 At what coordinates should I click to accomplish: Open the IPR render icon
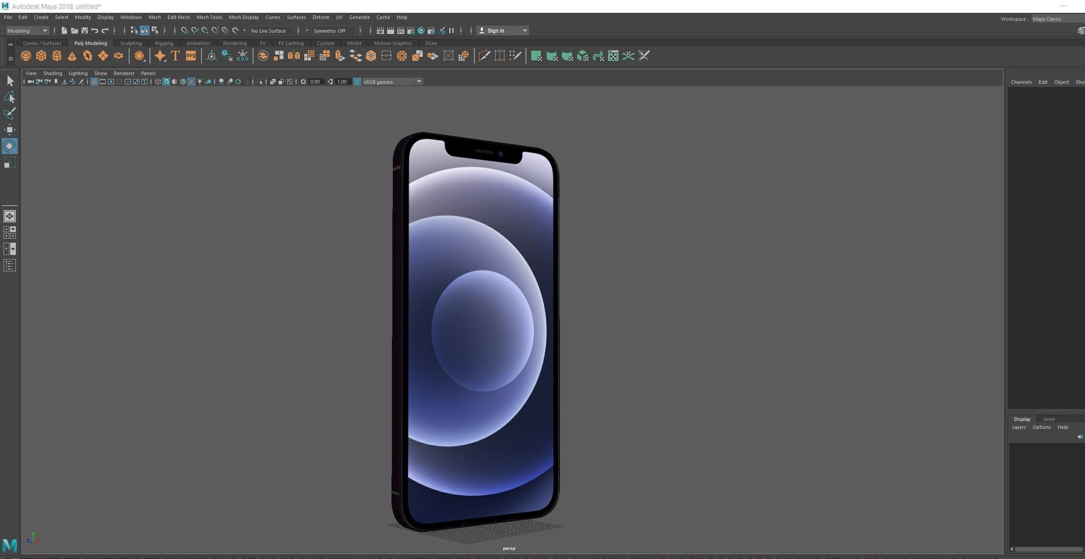pyautogui.click(x=401, y=30)
